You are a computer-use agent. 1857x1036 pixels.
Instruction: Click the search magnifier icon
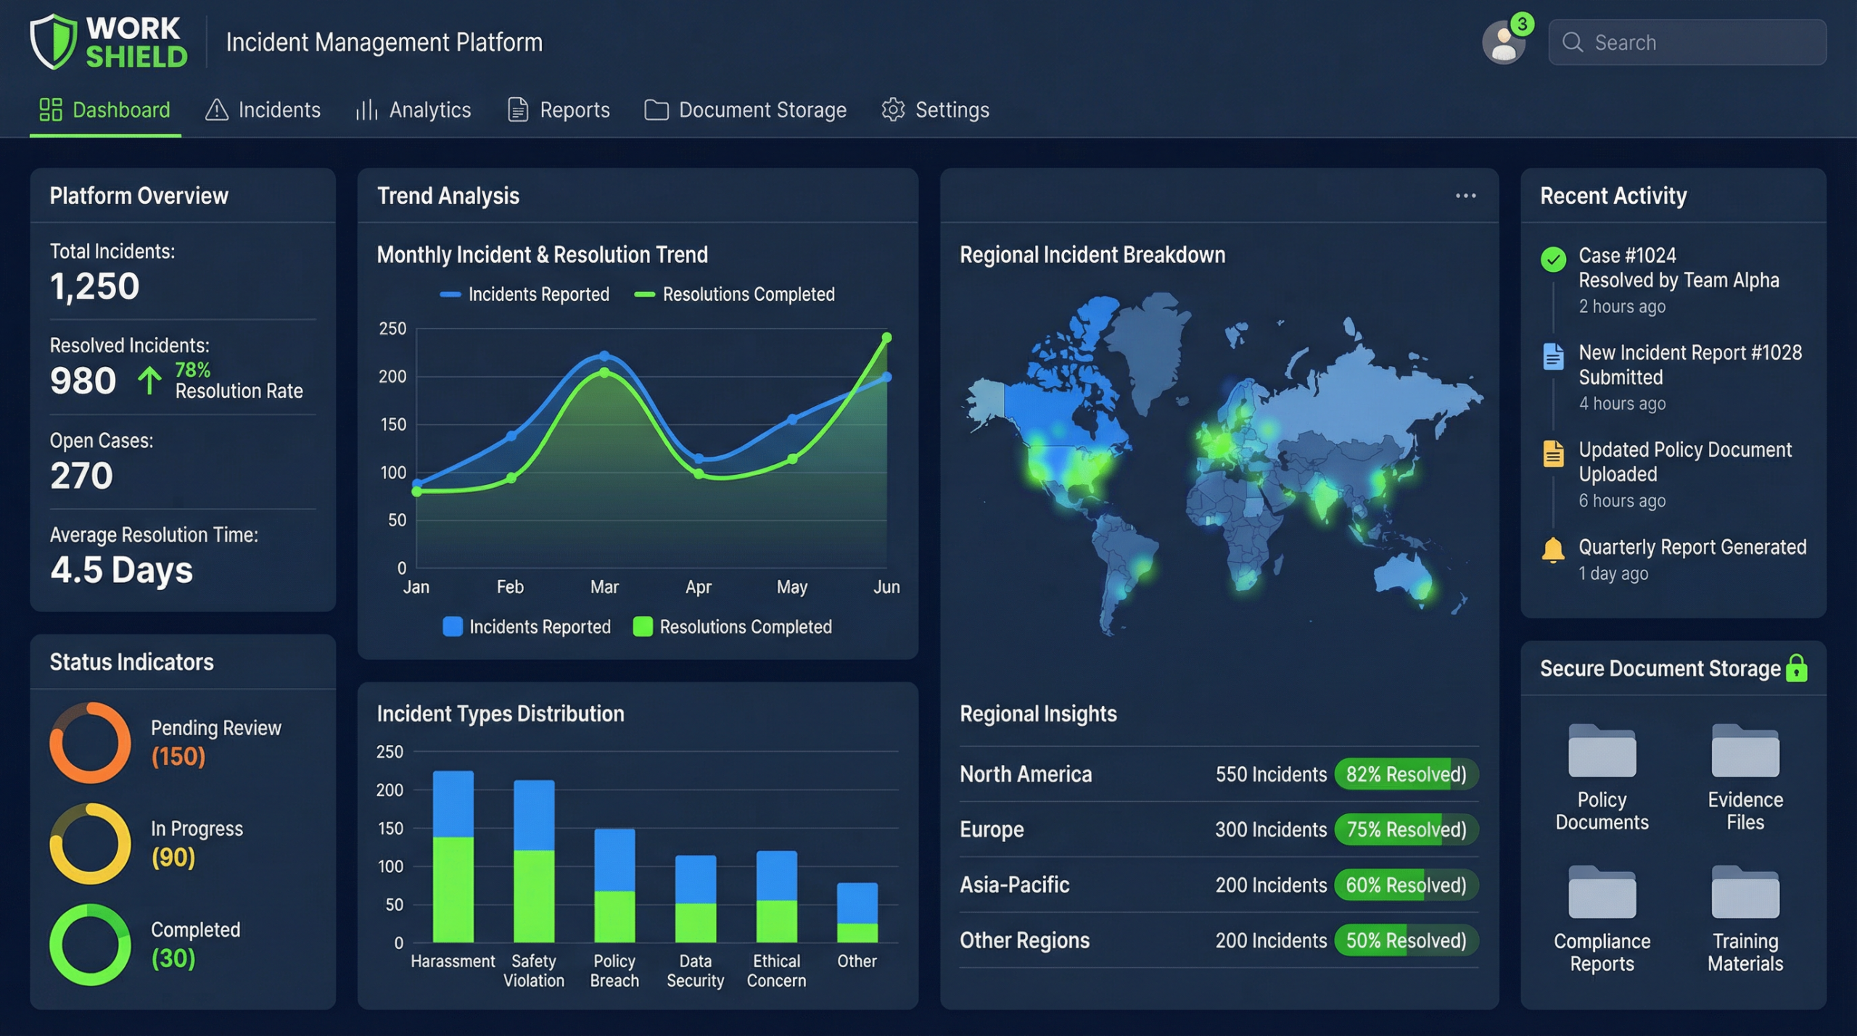coord(1573,43)
